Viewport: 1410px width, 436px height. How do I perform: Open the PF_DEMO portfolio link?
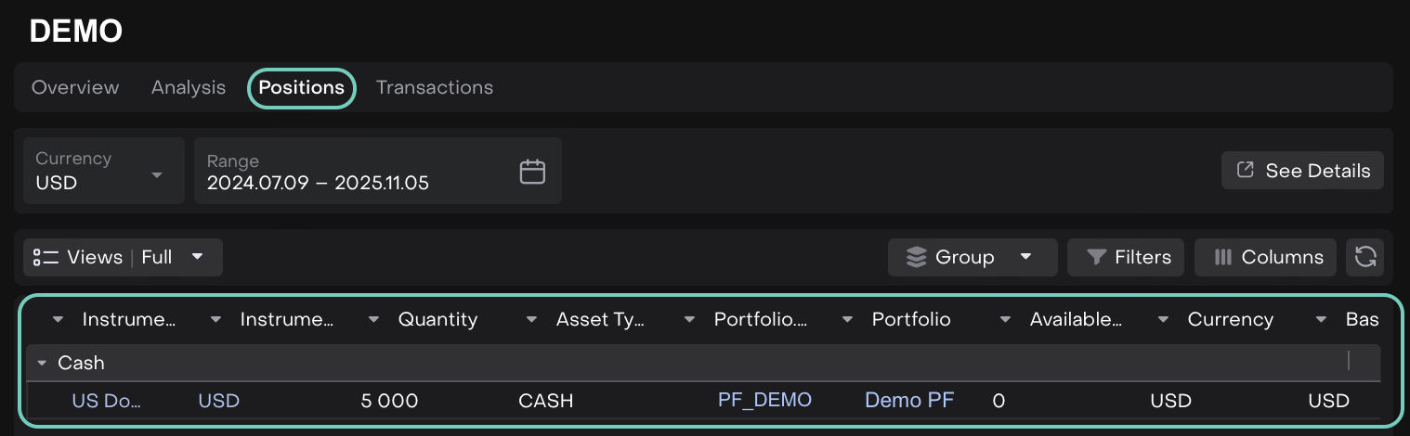coord(764,400)
